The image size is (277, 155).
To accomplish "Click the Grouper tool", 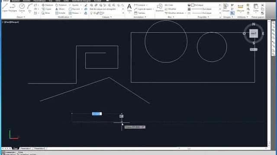I will pyautogui.click(x=226, y=8).
